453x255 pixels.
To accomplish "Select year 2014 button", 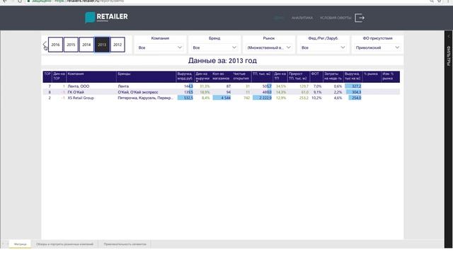I will pyautogui.click(x=86, y=45).
